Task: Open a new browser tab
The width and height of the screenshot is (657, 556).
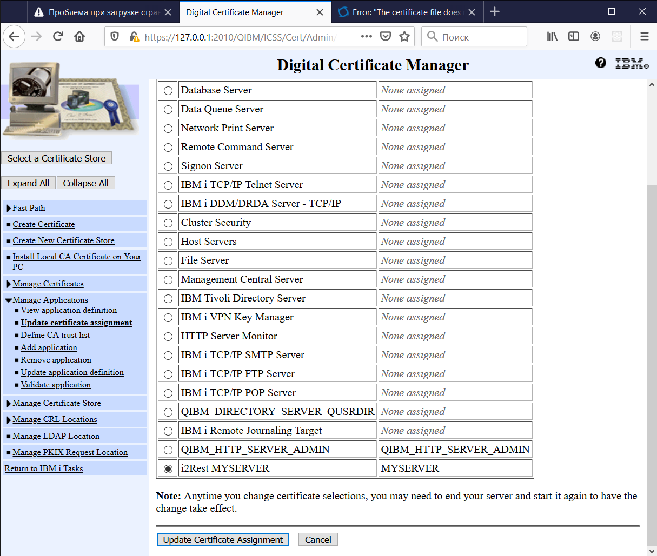Action: 495,11
